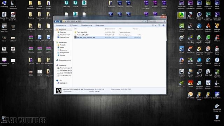Viewport: 224px width, 126px height.
Task: Open the Podcasts library
Action: 63,45
